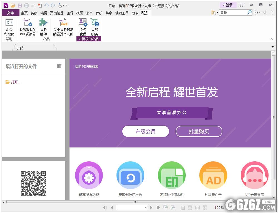Click the open folder icon in quick access toolbar
Viewport: 278px width, 213px height.
[13, 6]
